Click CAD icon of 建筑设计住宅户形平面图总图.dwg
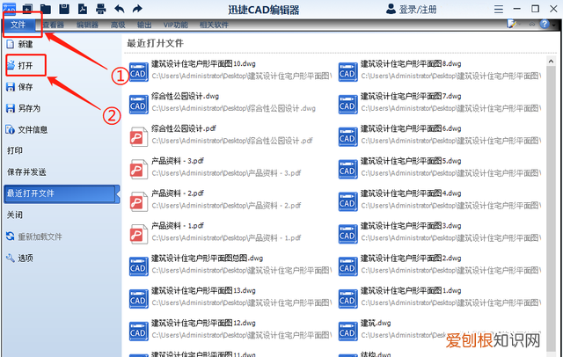Viewport: 563px width, 357px height. pos(138,266)
